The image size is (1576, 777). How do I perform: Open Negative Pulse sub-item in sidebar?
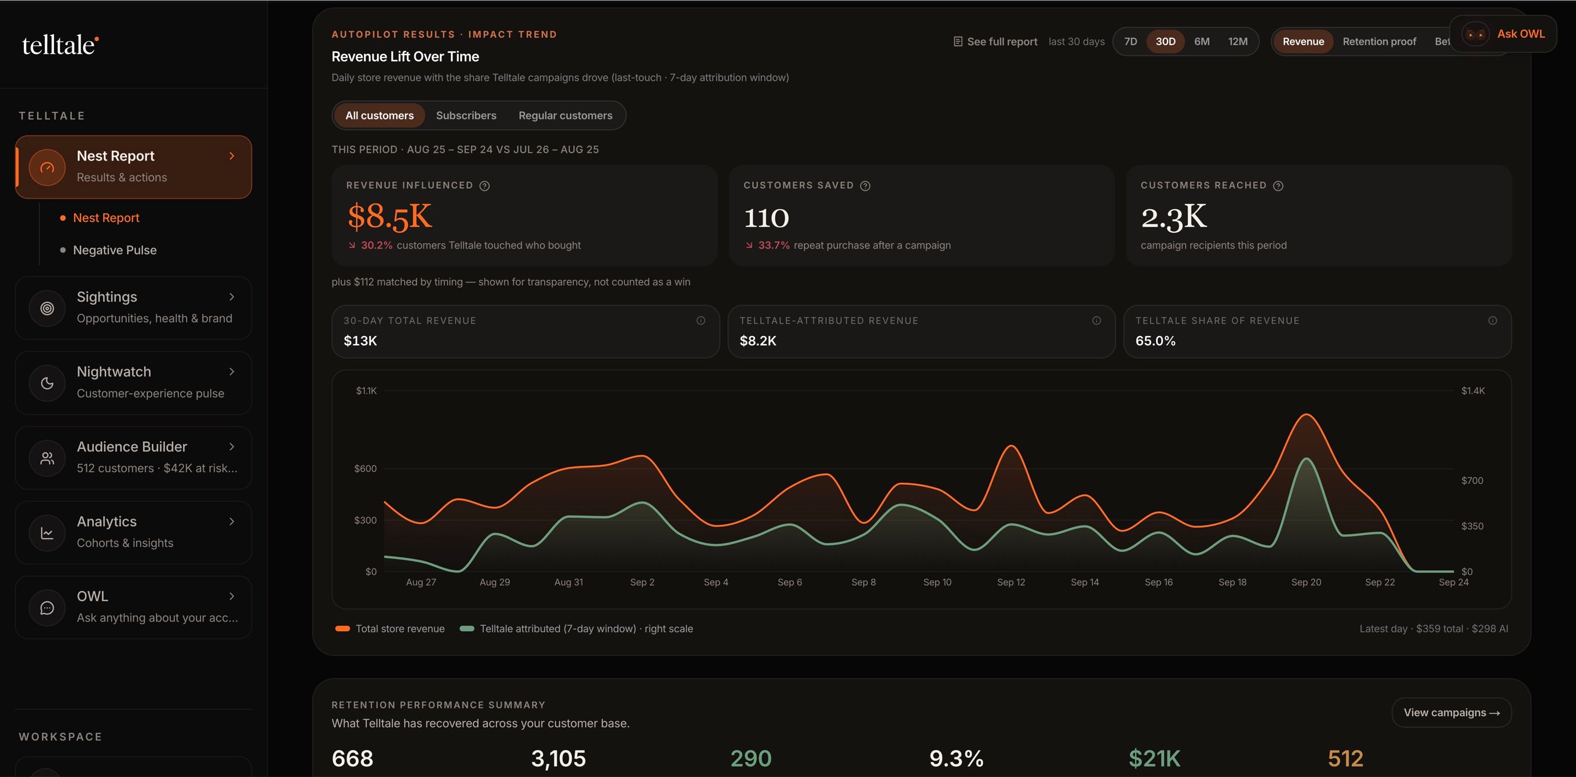tap(114, 250)
